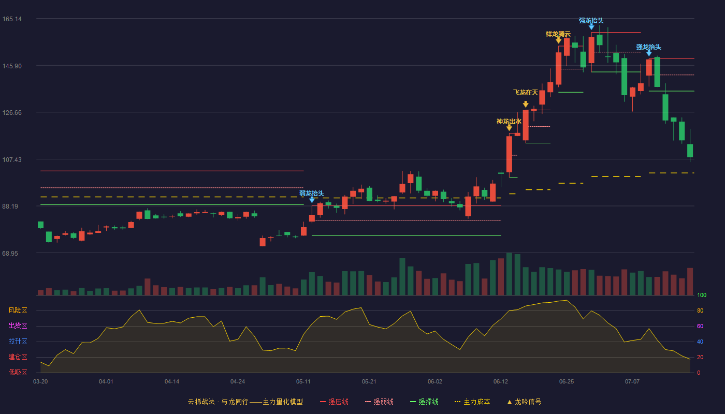Click the blue 40 indicator scale value
The image size is (725, 414).
pos(700,342)
